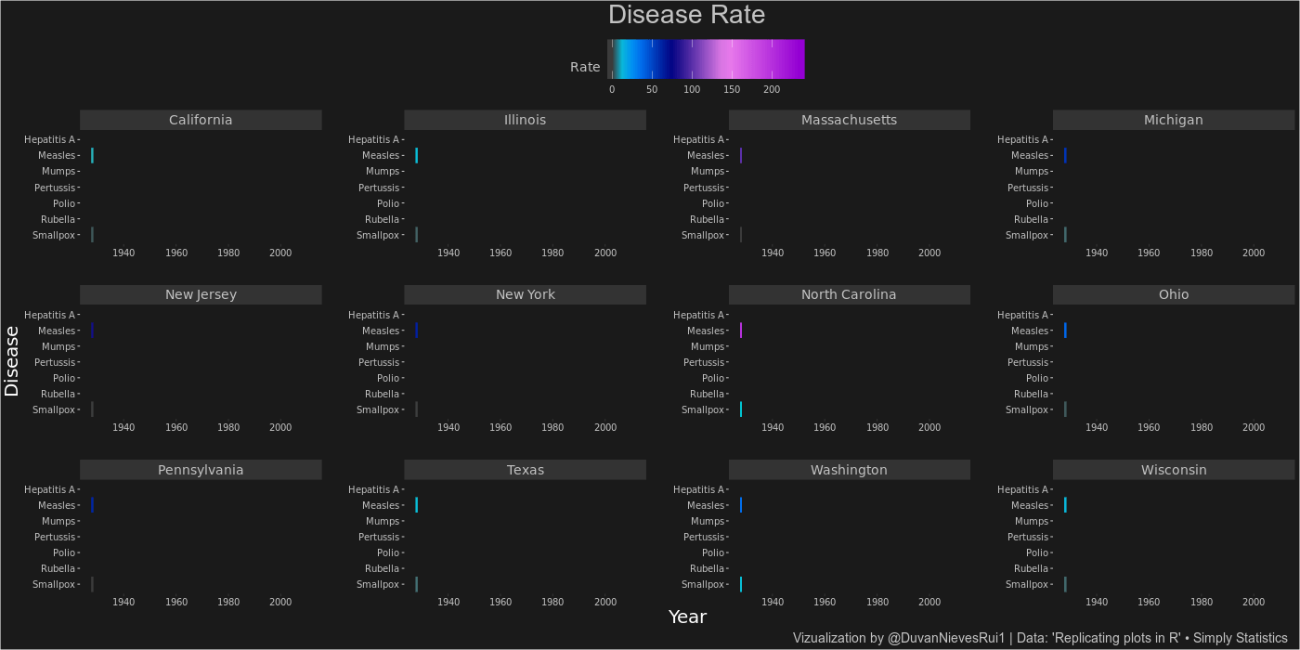Select the Michigan panel header
The width and height of the screenshot is (1300, 650).
click(1173, 120)
